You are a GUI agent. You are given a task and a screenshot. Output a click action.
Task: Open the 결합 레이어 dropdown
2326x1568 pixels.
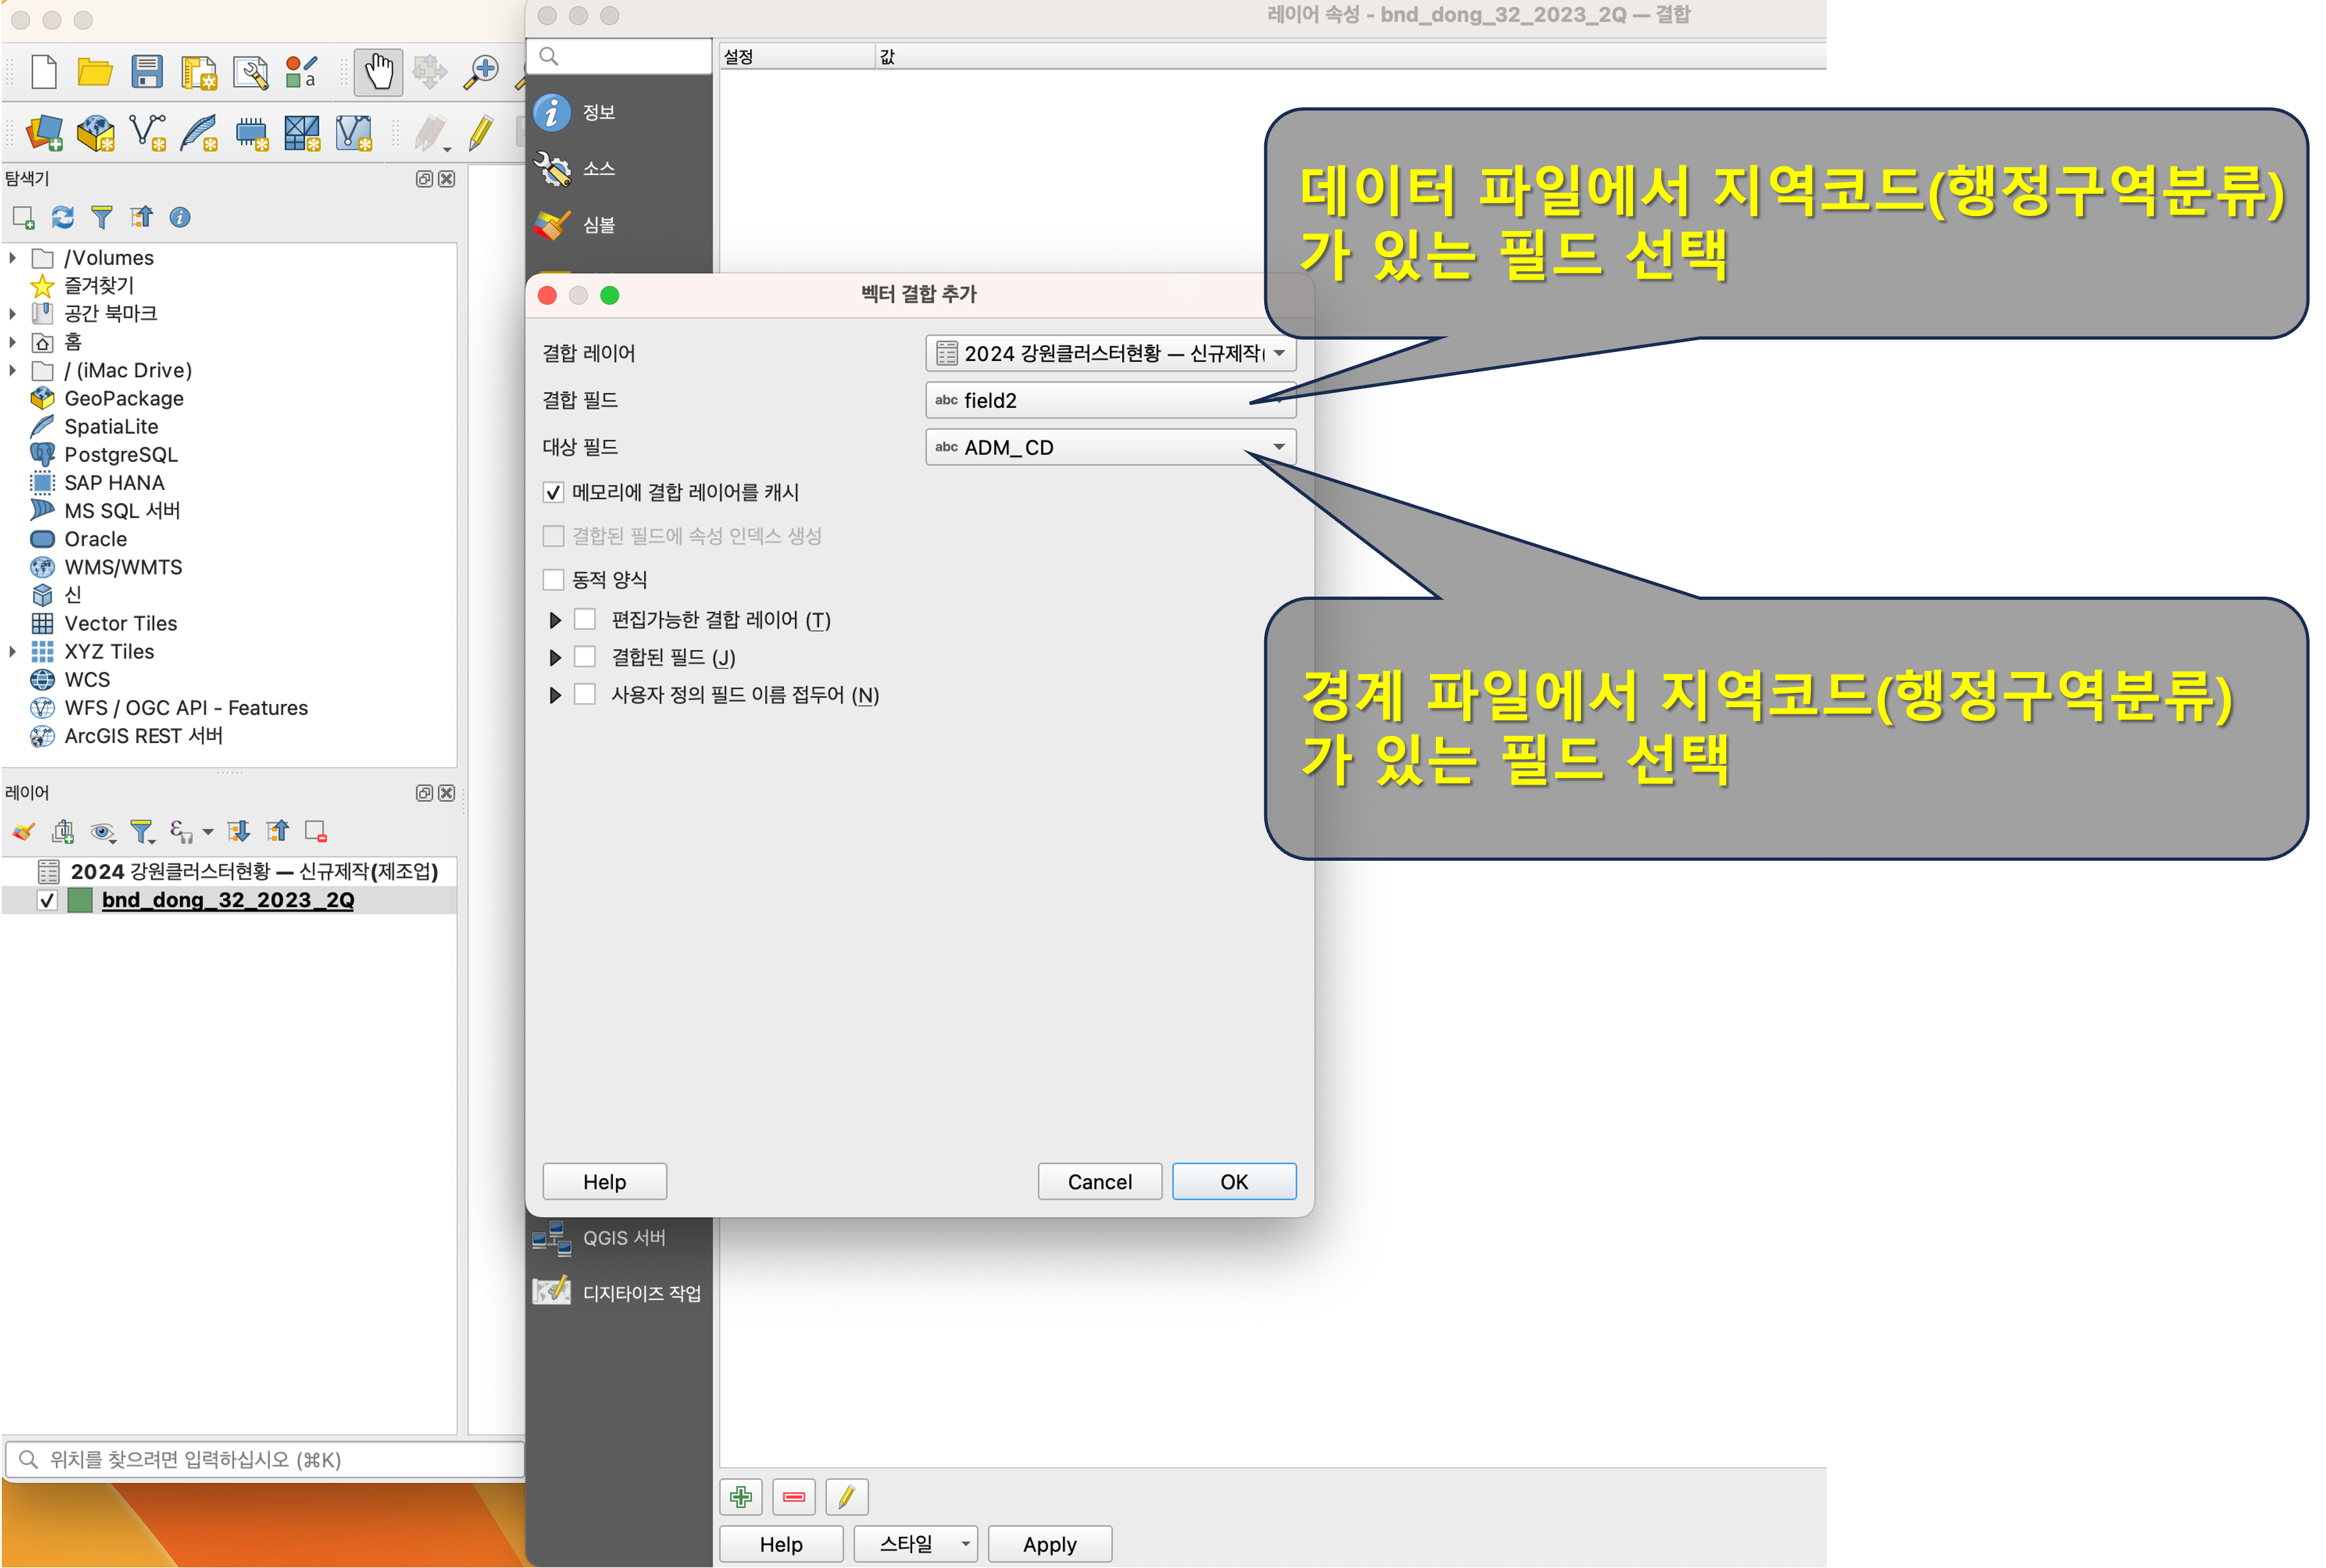tap(1110, 353)
